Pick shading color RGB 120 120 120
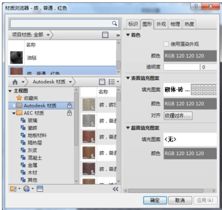This screenshot has width=222, height=210. click(x=190, y=56)
